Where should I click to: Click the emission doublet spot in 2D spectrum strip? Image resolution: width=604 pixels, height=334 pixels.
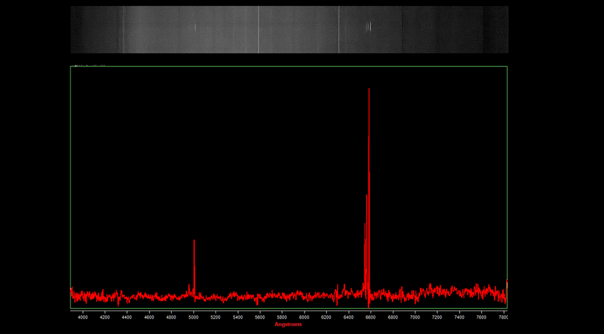[368, 27]
